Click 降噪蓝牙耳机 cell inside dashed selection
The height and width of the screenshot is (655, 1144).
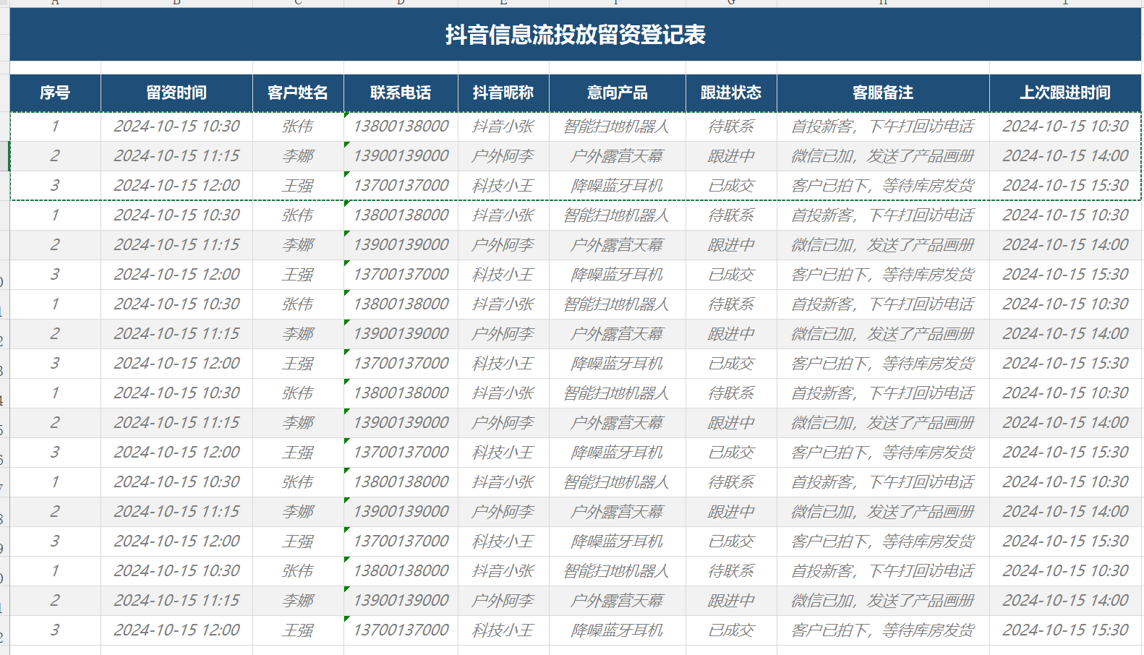pyautogui.click(x=618, y=186)
